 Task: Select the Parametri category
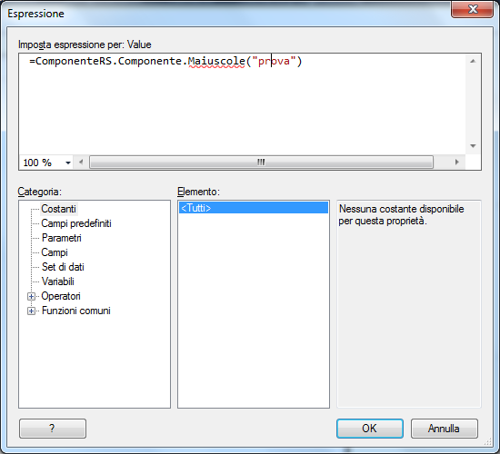(x=62, y=238)
